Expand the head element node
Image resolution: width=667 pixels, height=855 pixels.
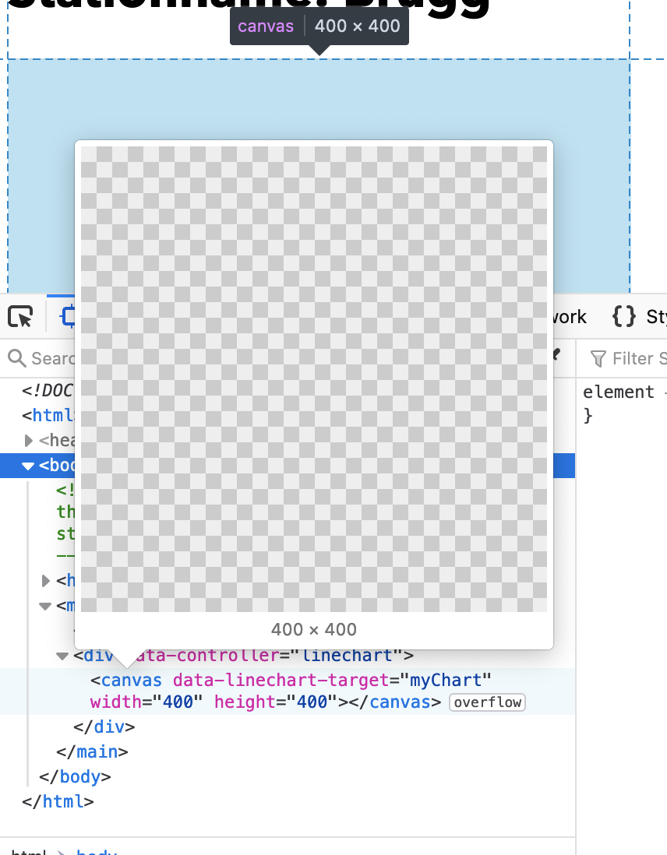pos(29,440)
